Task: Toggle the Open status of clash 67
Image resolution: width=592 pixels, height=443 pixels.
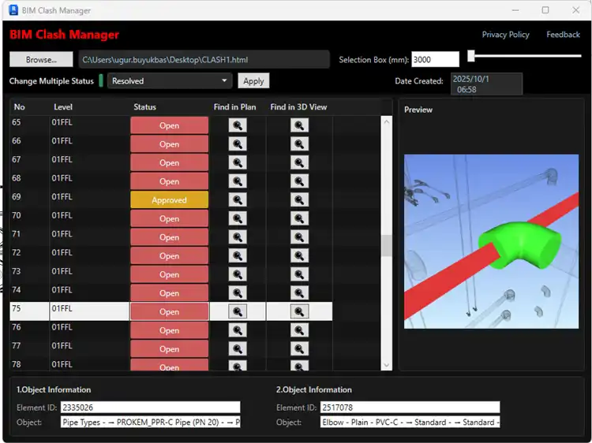Action: tap(169, 162)
